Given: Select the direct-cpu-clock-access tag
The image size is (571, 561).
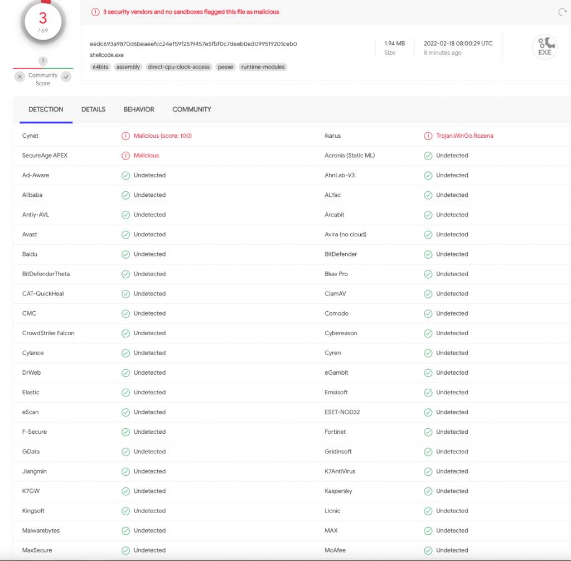Looking at the screenshot, I should (179, 67).
